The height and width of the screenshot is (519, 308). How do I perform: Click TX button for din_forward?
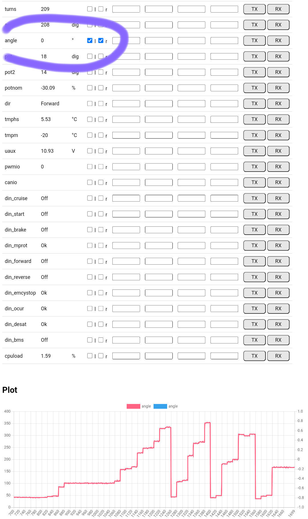click(x=254, y=261)
